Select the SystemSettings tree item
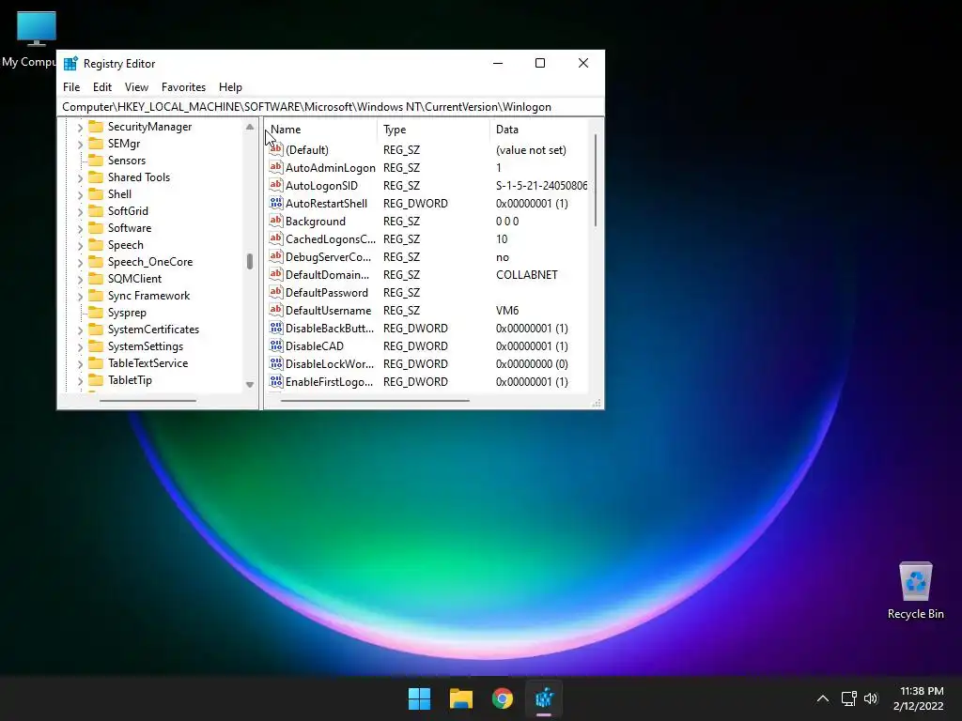The image size is (962, 721). [146, 345]
